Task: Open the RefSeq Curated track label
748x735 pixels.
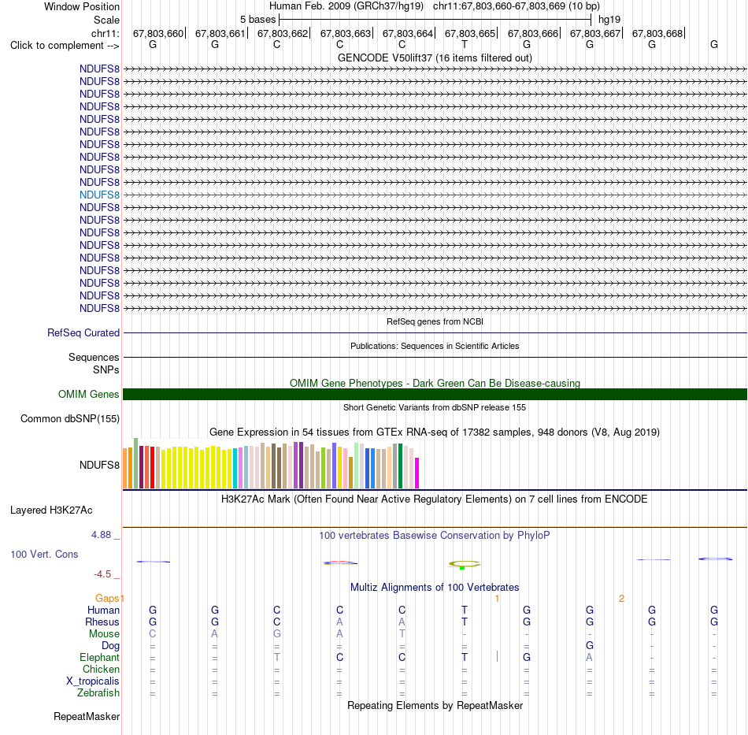Action: [x=83, y=332]
